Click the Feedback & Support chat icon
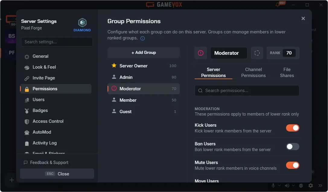The height and width of the screenshot is (192, 328). pyautogui.click(x=26, y=163)
